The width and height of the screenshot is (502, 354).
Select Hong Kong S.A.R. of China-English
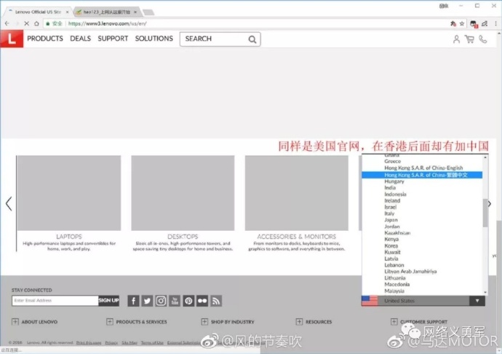click(x=423, y=168)
